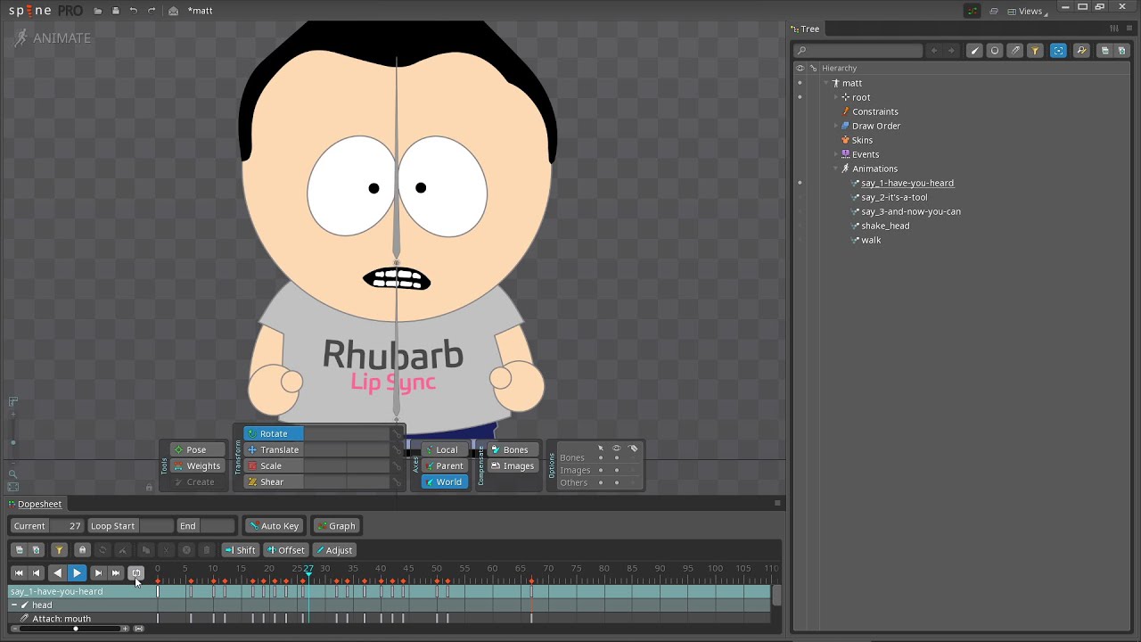
Task: Set axes to World
Action: (x=445, y=481)
